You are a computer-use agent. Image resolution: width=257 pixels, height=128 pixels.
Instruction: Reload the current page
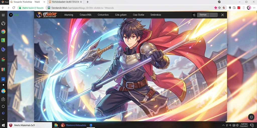[x=14, y=8]
